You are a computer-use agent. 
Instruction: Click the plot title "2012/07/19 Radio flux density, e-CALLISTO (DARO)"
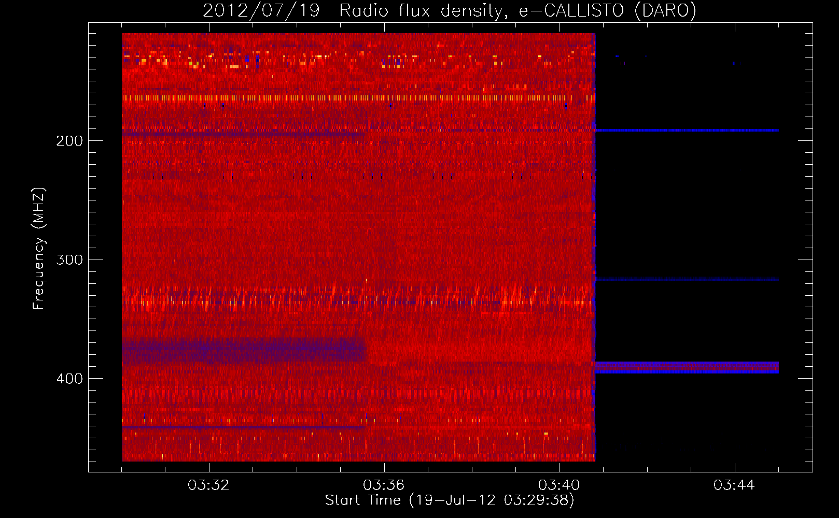449,10
